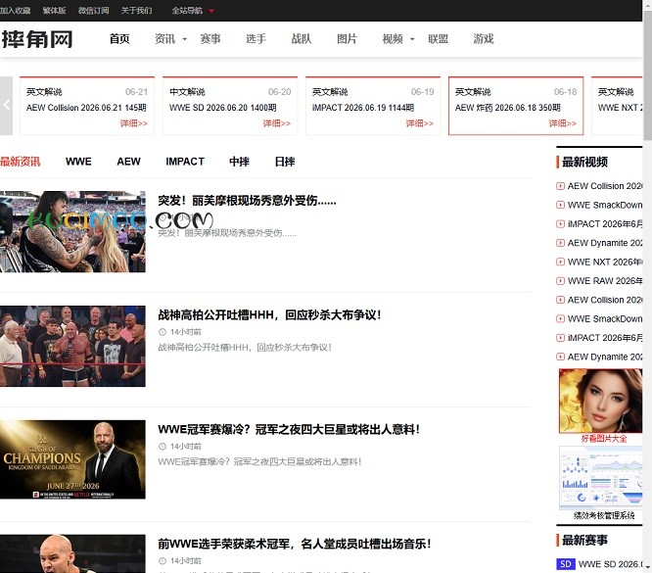Click play icon beside first AEW Dynamite video
This screenshot has height=573, width=652.
coord(561,243)
